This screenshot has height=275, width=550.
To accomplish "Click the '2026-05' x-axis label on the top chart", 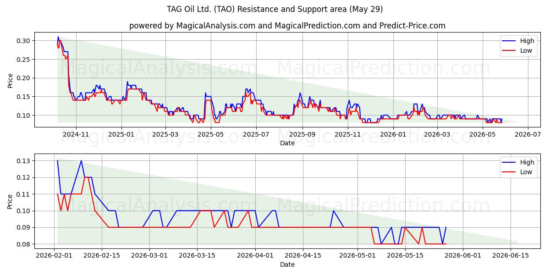I will [483, 134].
